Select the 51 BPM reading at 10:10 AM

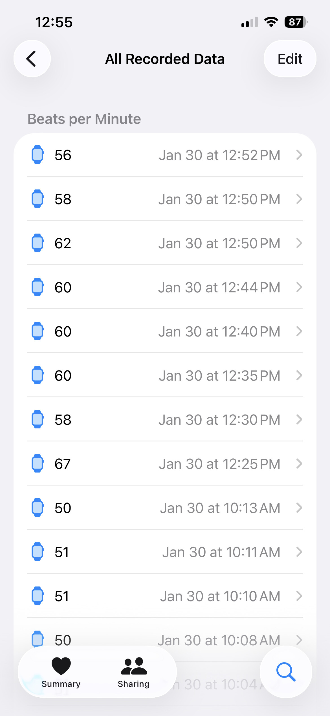pyautogui.click(x=165, y=596)
